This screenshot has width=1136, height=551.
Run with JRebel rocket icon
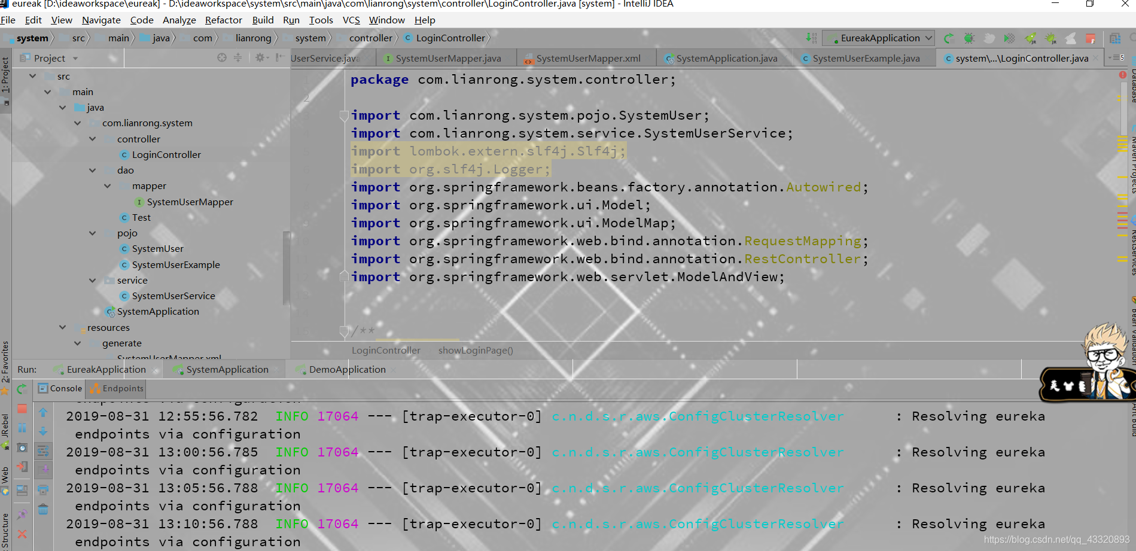pyautogui.click(x=1031, y=38)
